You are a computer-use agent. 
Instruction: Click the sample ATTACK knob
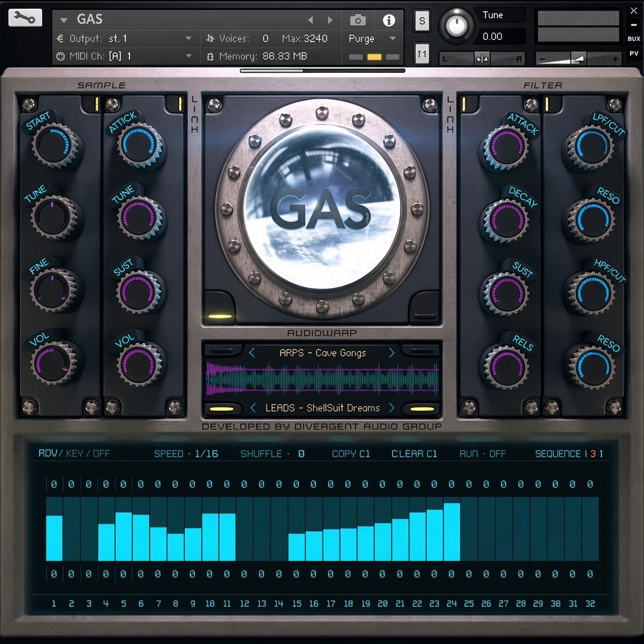[140, 145]
